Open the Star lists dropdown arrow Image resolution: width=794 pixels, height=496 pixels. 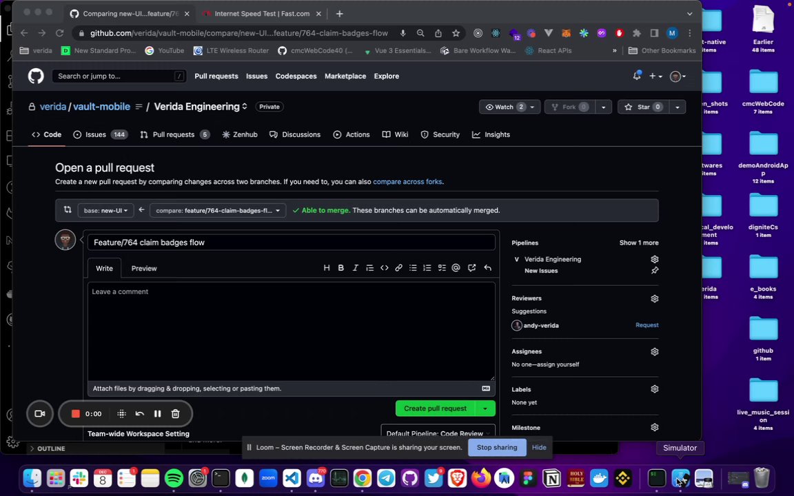pyautogui.click(x=678, y=107)
